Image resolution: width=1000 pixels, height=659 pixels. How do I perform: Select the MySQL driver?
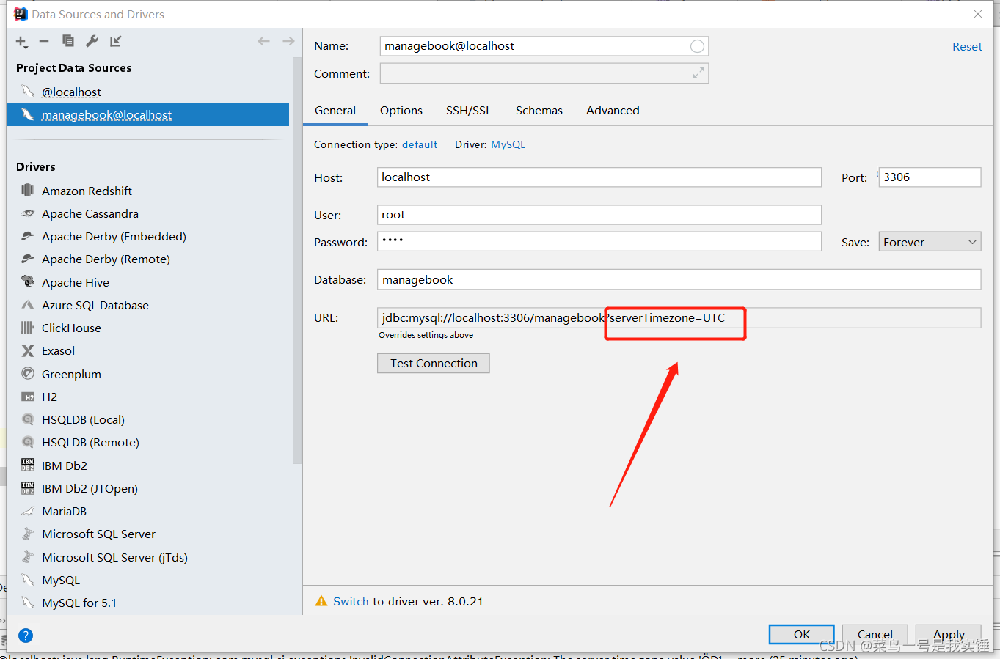pyautogui.click(x=61, y=579)
